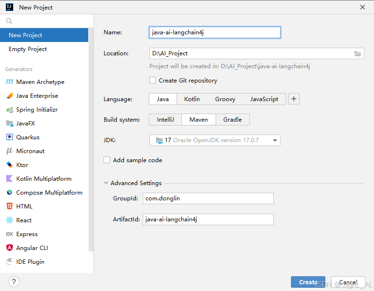Viewport: 374px width, 291px height.
Task: Click the IDE Plugin generator label
Action: [31, 261]
